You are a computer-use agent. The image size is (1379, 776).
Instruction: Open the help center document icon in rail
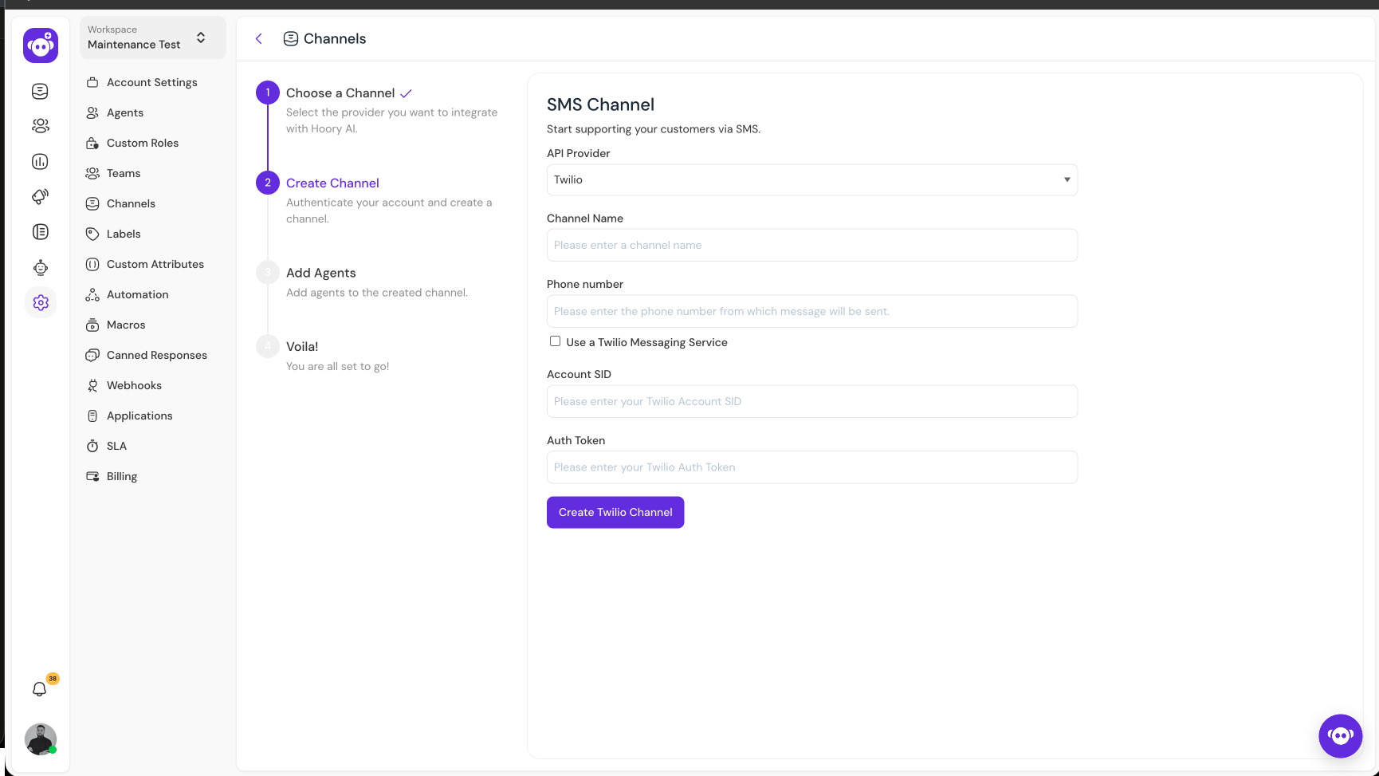click(40, 232)
